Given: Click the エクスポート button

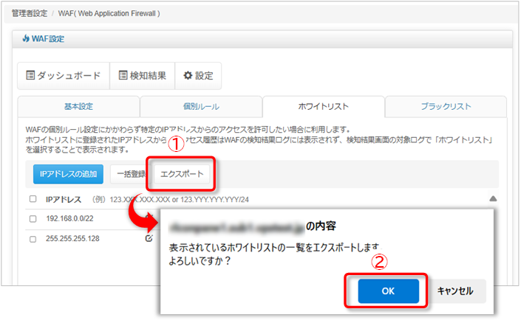Looking at the screenshot, I should (182, 174).
